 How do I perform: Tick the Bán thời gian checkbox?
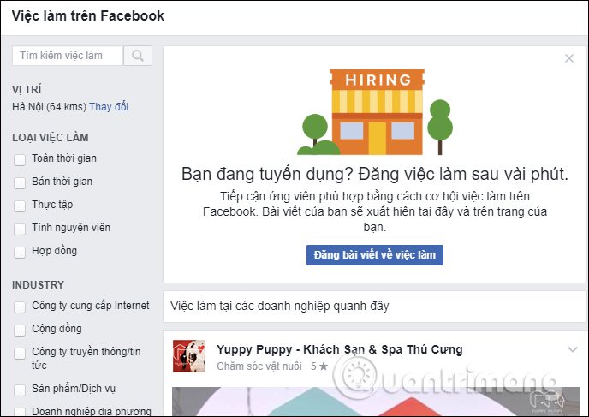[20, 182]
